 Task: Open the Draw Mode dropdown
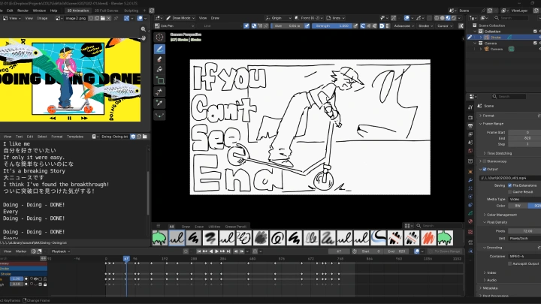pos(180,18)
